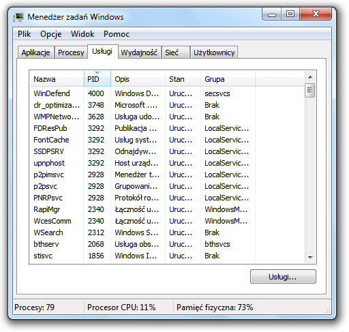Click the scrollbar up arrow
This screenshot has width=349, height=332.
(310, 77)
